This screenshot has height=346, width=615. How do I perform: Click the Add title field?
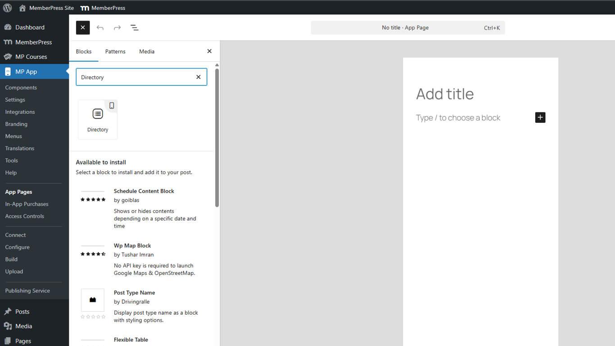point(445,94)
